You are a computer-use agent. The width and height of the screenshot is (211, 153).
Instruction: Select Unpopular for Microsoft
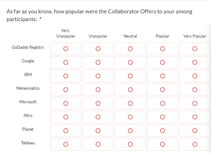point(98,103)
